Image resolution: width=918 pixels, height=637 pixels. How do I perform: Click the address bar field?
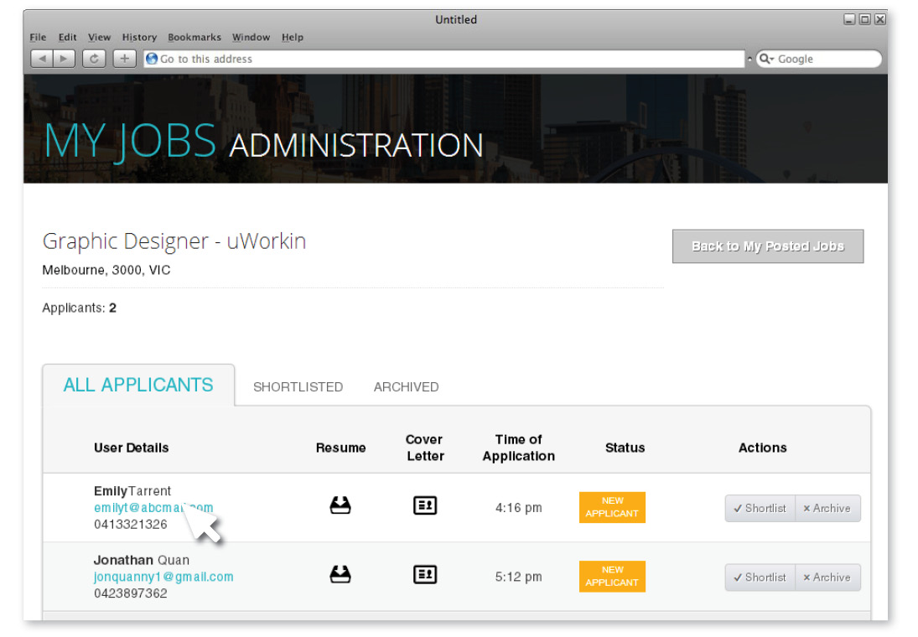[x=444, y=60]
